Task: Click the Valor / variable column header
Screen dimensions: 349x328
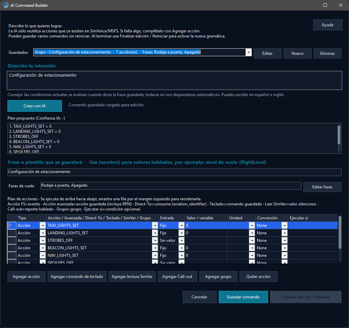Action: (206, 218)
